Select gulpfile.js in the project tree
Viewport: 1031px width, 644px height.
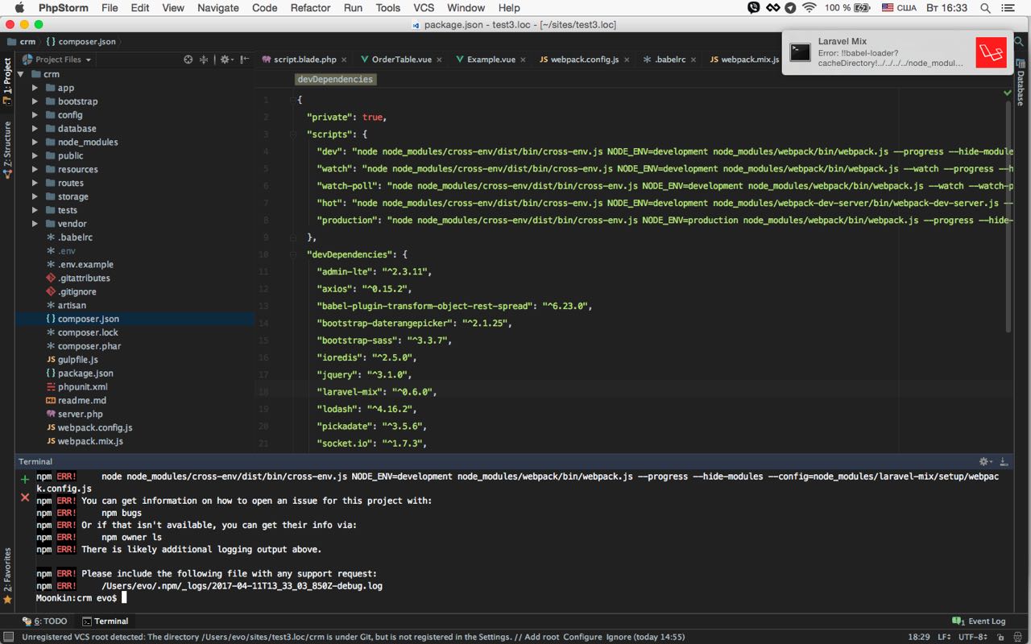pos(77,360)
